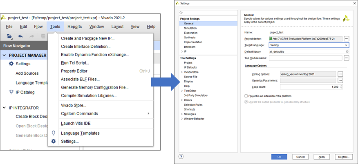The height and width of the screenshot is (164, 358).
Task: Click the gear icon beside Settings... menu entry
Action: click(x=54, y=141)
